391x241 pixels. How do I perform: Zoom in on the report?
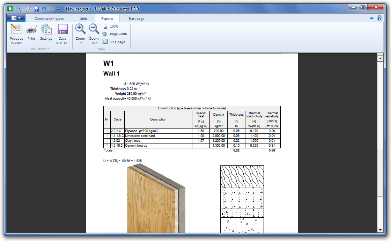80,34
